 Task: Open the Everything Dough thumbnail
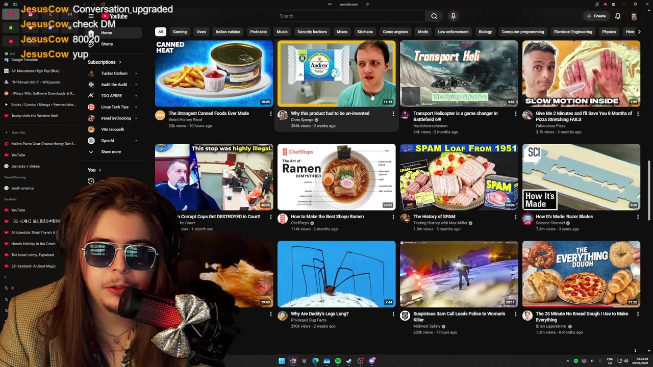click(x=581, y=274)
